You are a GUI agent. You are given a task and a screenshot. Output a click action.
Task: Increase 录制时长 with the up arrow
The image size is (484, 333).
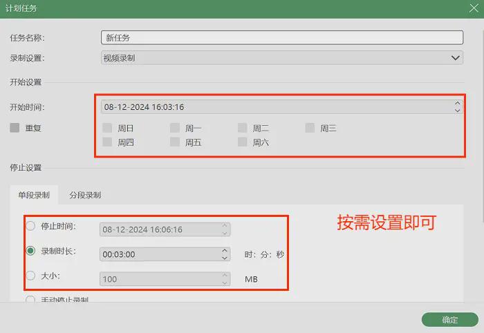coord(225,251)
